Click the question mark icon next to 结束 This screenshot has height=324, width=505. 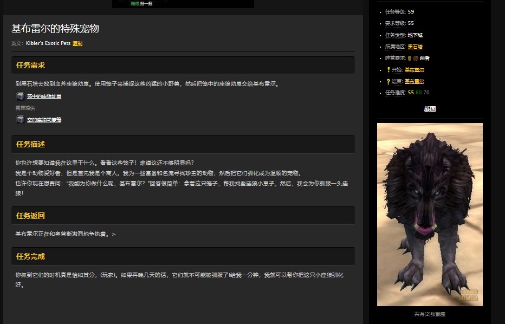pos(387,82)
